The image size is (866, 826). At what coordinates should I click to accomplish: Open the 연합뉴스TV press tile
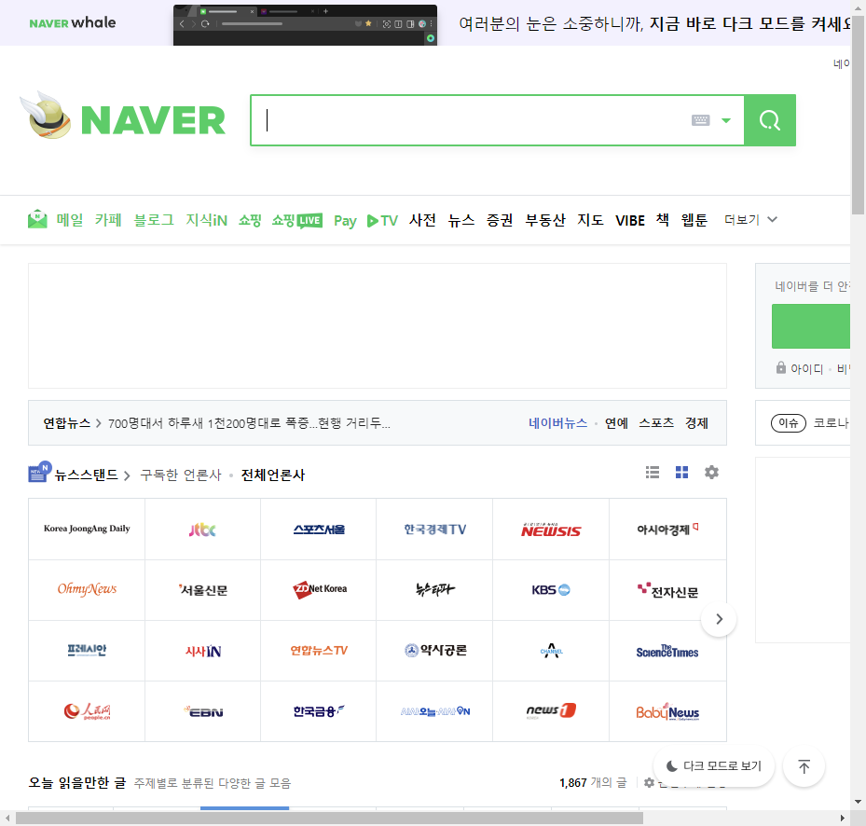point(319,651)
